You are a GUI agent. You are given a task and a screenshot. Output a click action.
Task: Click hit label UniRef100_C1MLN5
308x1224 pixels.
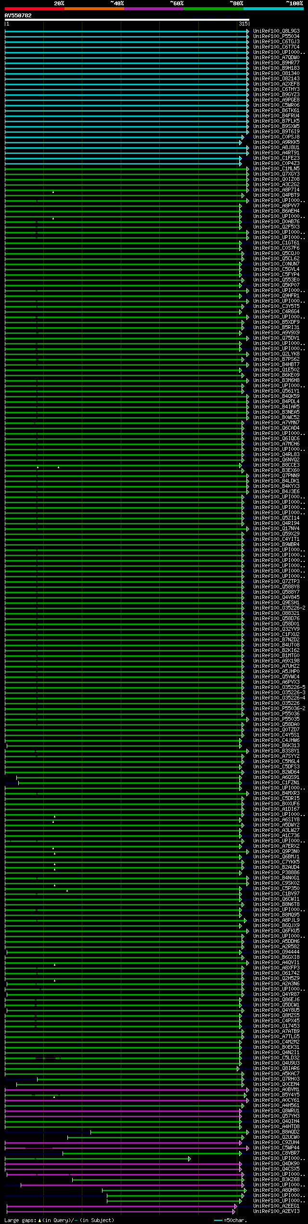point(276,169)
